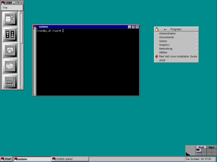
Task: Open the Games submenu
Action: (x=176, y=41)
